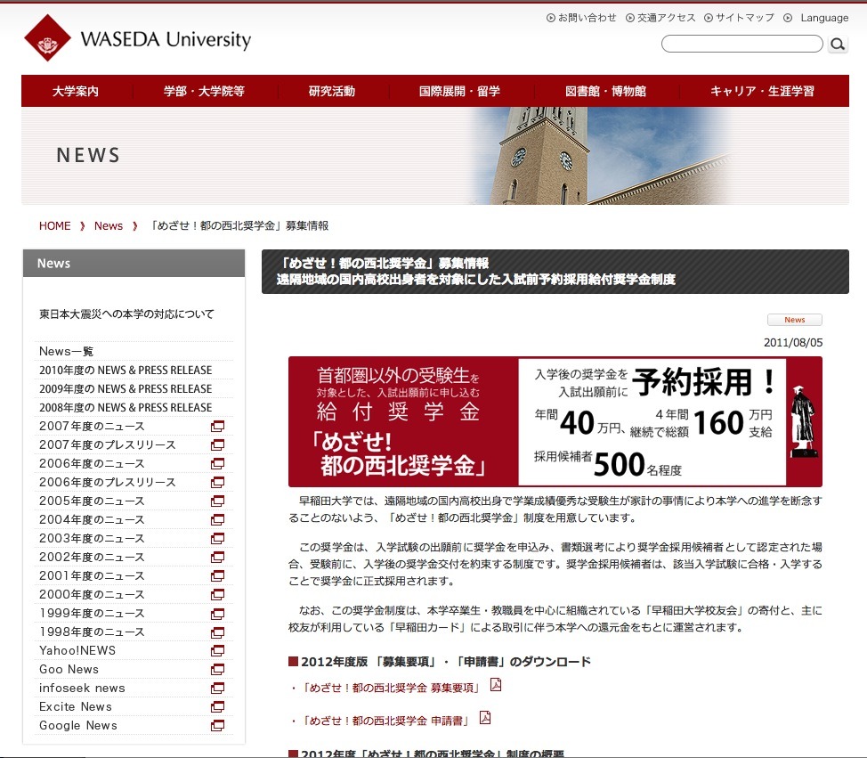
Task: Click the Waseda University diamond logo
Action: [x=47, y=37]
